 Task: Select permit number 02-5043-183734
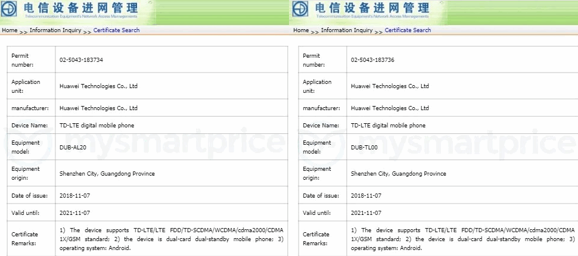coord(81,60)
